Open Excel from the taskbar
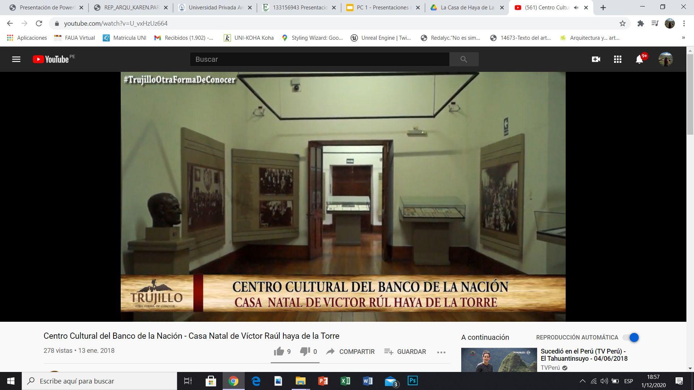 346,381
